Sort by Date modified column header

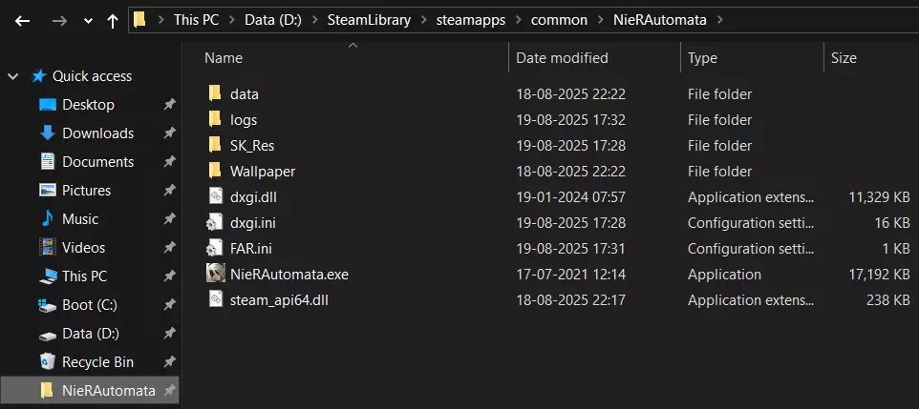tap(562, 58)
